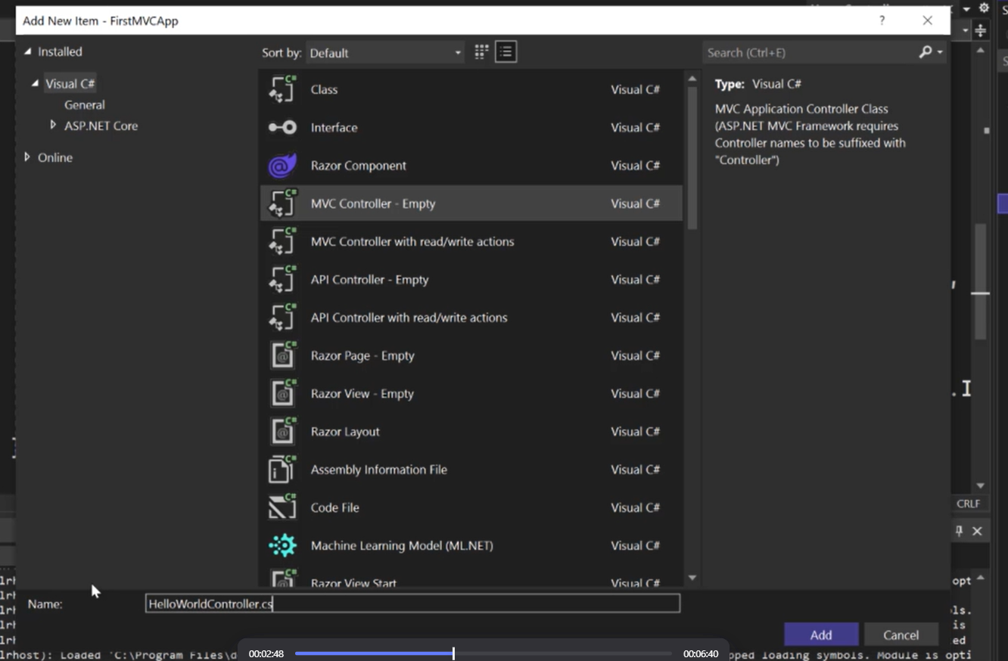Open the Sort by Default dropdown
Image resolution: width=1008 pixels, height=661 pixels.
(x=385, y=53)
